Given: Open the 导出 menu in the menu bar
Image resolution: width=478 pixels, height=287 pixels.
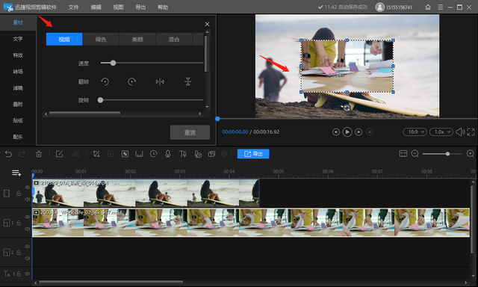Looking at the screenshot, I should (140, 7).
